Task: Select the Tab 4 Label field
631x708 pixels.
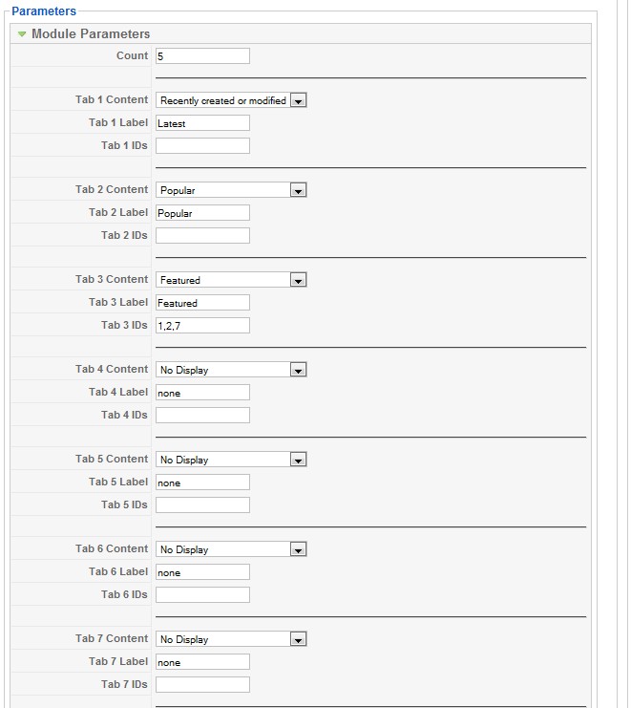Action: pos(202,393)
